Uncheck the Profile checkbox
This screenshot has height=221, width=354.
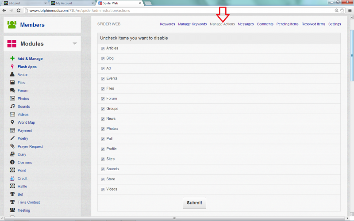[x=103, y=149]
